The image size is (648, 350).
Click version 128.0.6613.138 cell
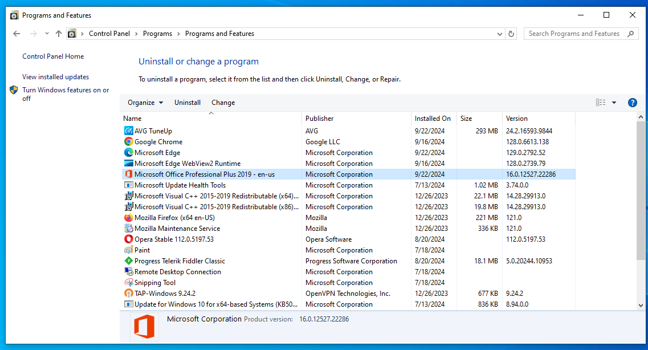[x=527, y=142]
